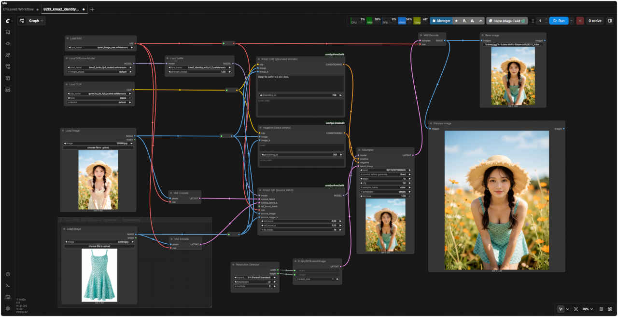
Task: Open the node library sidebar icon
Action: pos(8,43)
